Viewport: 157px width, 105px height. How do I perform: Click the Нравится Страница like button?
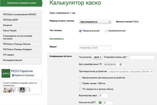tap(23, 75)
